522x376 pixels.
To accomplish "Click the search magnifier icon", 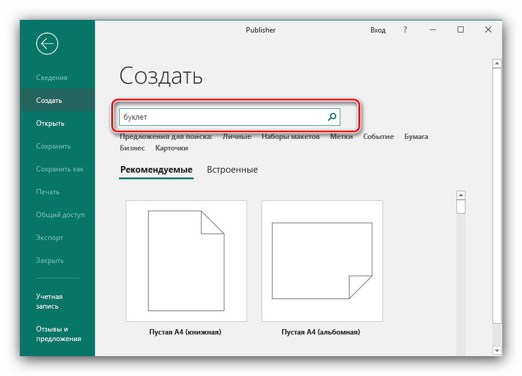I will click(331, 117).
